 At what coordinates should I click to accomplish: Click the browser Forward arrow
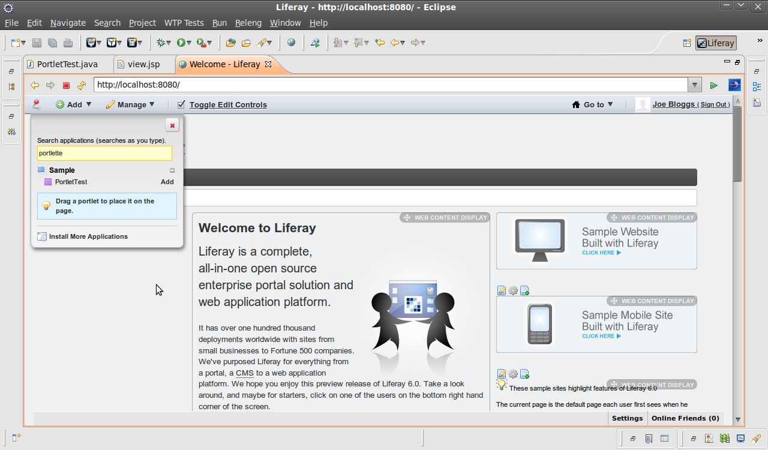coord(50,85)
